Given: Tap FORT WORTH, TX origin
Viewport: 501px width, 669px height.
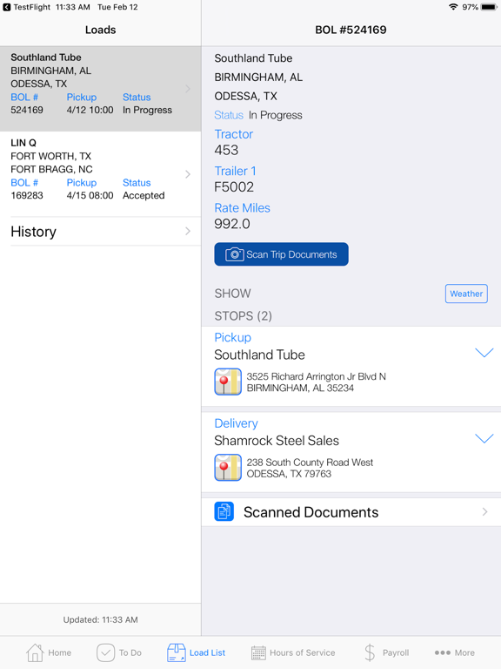Looking at the screenshot, I should pyautogui.click(x=51, y=156).
